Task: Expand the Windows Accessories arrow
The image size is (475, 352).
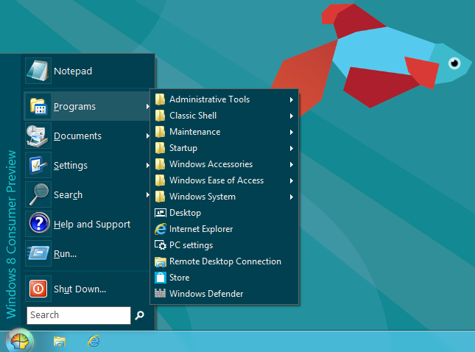Action: click(x=291, y=164)
